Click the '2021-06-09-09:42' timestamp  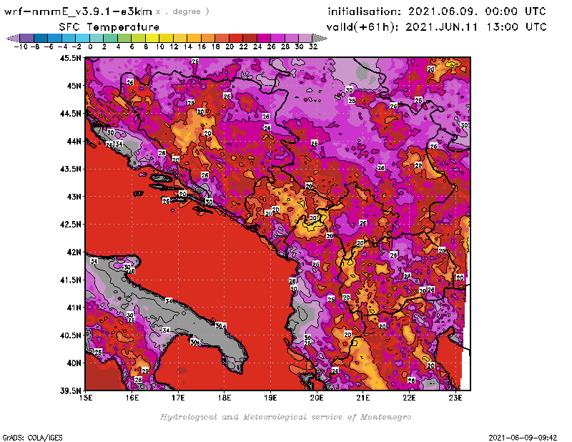coord(523,438)
